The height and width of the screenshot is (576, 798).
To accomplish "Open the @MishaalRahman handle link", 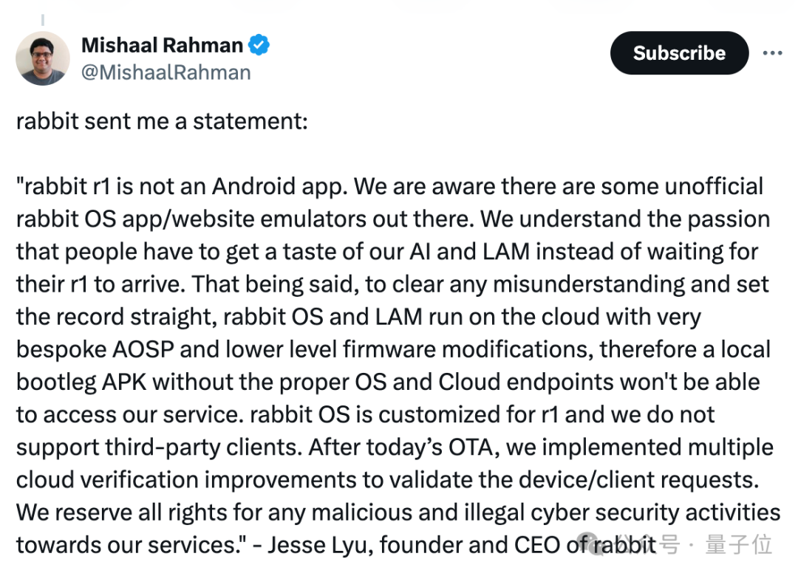I will tap(166, 72).
